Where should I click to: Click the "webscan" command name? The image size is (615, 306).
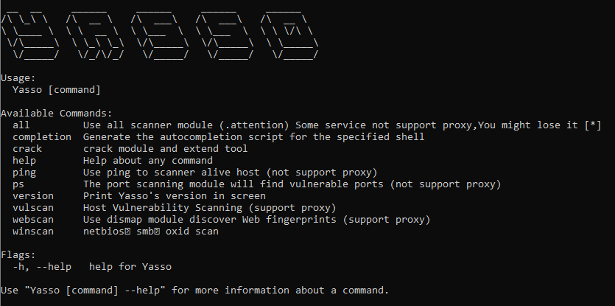click(x=33, y=220)
